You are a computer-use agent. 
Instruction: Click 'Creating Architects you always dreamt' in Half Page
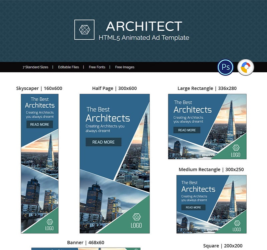[105, 128]
